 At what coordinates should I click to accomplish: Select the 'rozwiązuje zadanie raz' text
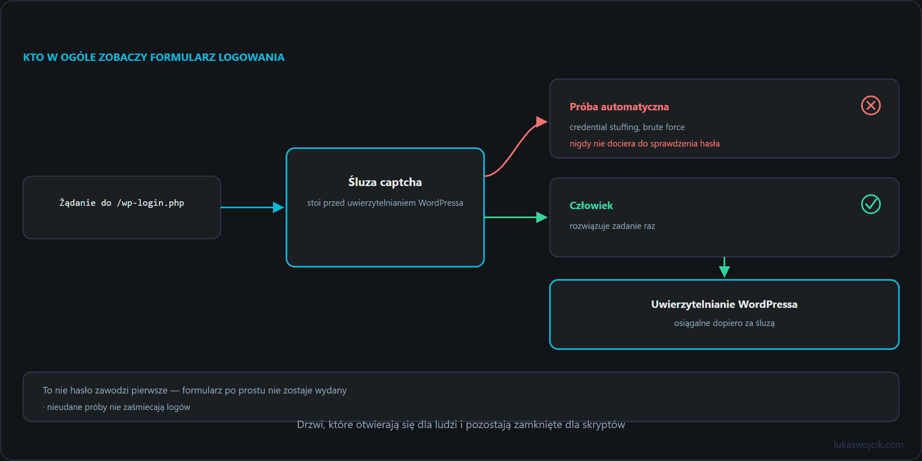click(x=612, y=226)
